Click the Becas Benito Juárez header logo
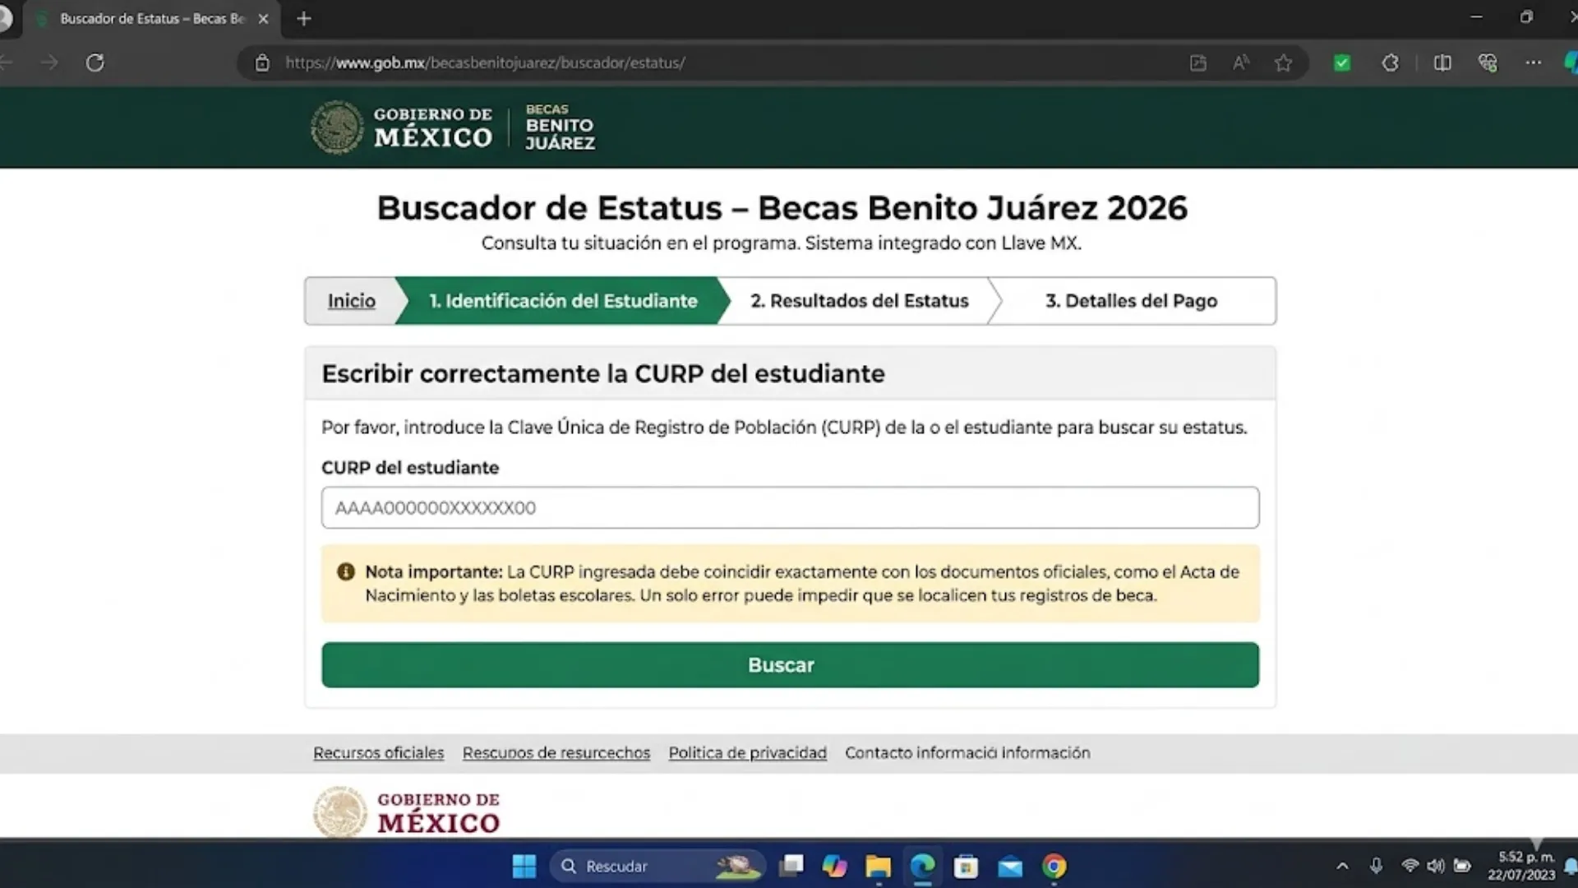The height and width of the screenshot is (888, 1578). 561,127
